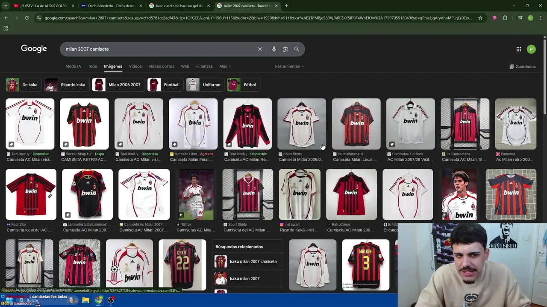The height and width of the screenshot is (307, 547).
Task: Switch to the Modo IA tab
Action: click(x=73, y=66)
